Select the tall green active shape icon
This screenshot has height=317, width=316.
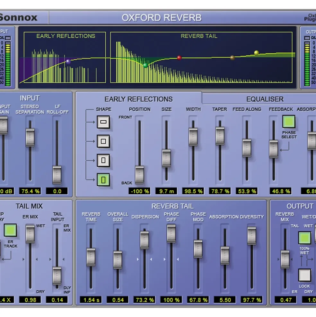click(103, 180)
